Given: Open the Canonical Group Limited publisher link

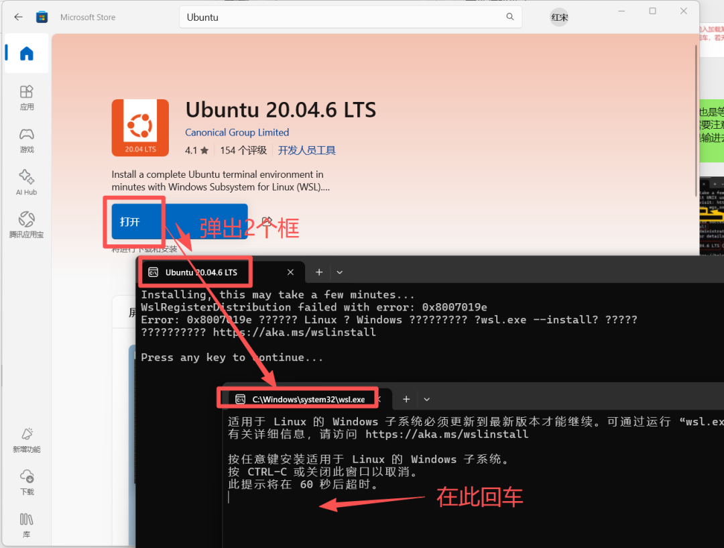Looking at the screenshot, I should pos(237,132).
